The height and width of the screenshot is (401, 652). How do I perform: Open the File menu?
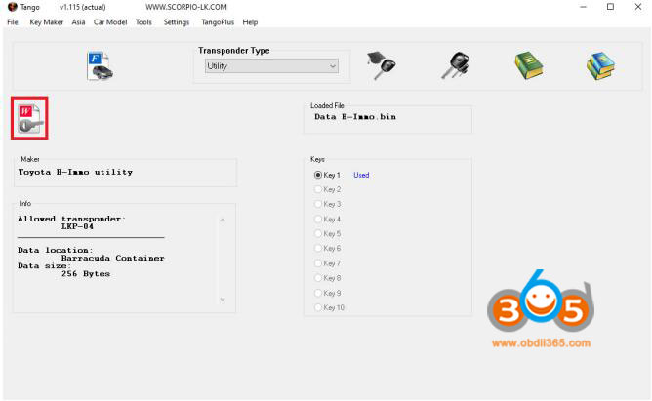[x=13, y=22]
